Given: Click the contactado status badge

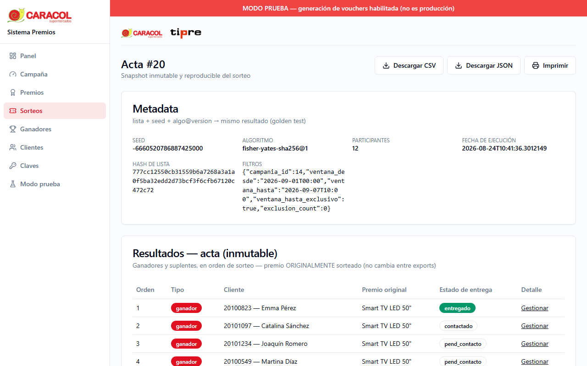Looking at the screenshot, I should pos(459,326).
